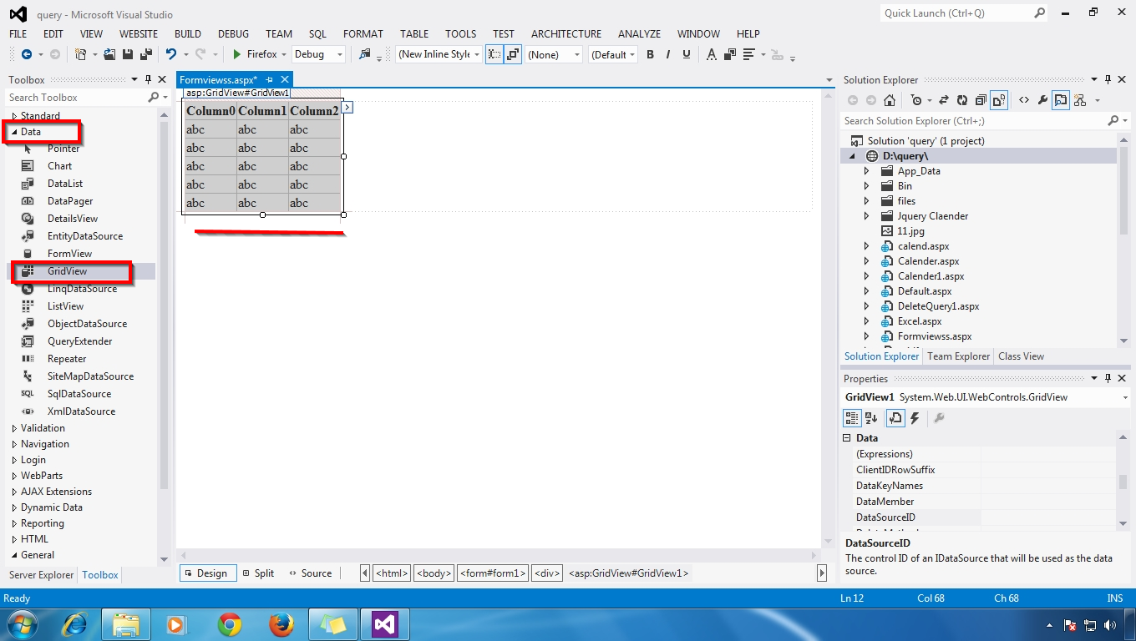Click the View Class Diagram icon
This screenshot has height=641, width=1136.
coord(1079,100)
